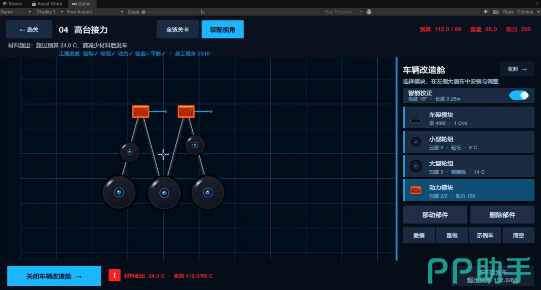Screen dimensions: 541x290
Task: Mute audio with the speaker icon
Action: click(x=486, y=12)
